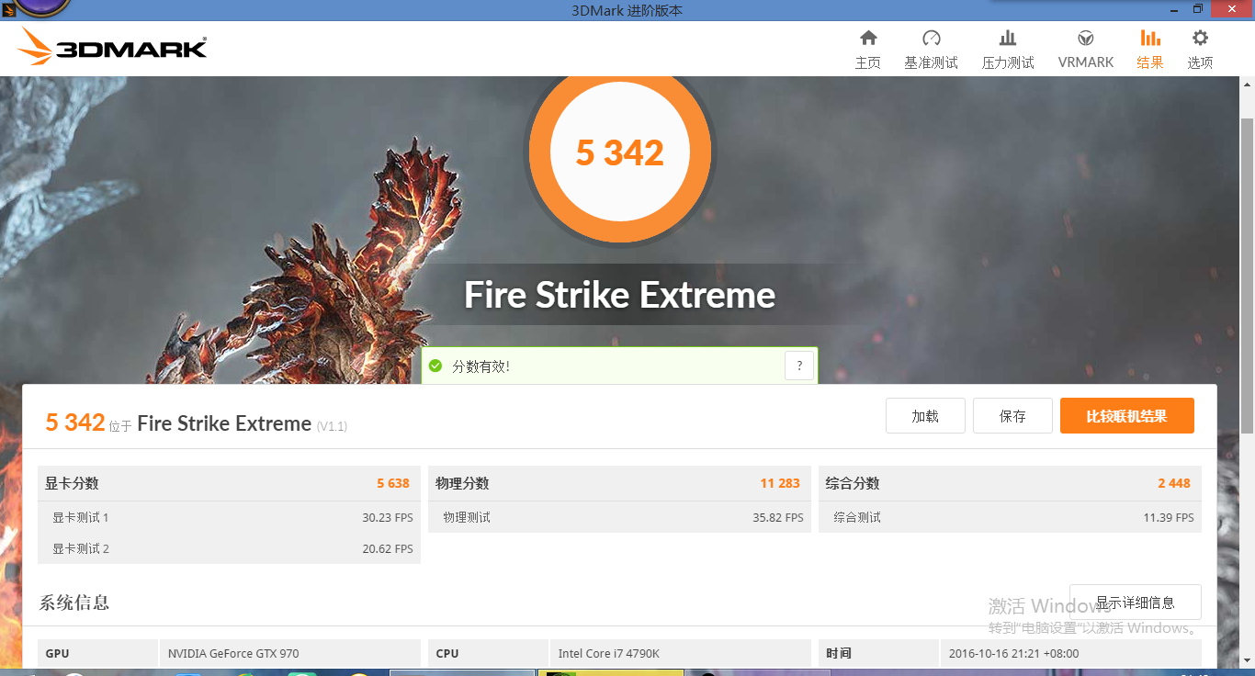Click the Fire Strike Extreme heading beside 位于
Screen dimensions: 1255x676
click(x=224, y=423)
